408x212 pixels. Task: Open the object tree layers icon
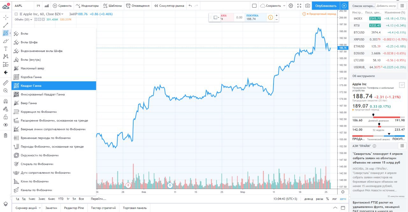(5, 204)
